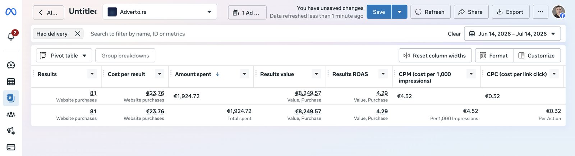Open Results column options arrow
Viewport: 575px width, 156px height.
[92, 74]
